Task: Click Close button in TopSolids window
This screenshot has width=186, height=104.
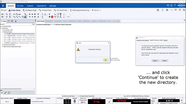Action: pyautogui.click(x=164, y=61)
